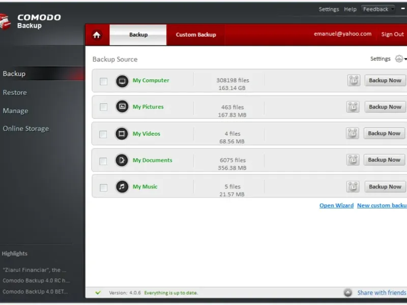Click the Feedback button

click(x=378, y=9)
